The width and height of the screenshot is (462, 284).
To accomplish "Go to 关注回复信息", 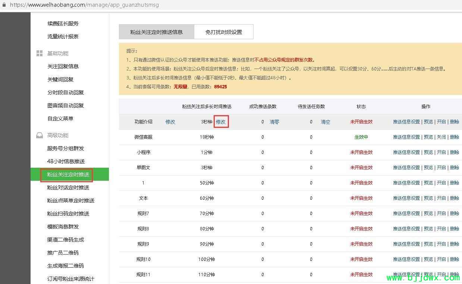I will 63,66.
